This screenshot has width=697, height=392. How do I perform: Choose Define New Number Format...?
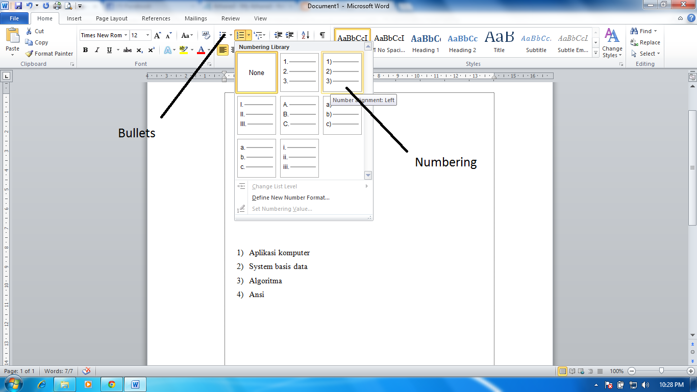(291, 198)
